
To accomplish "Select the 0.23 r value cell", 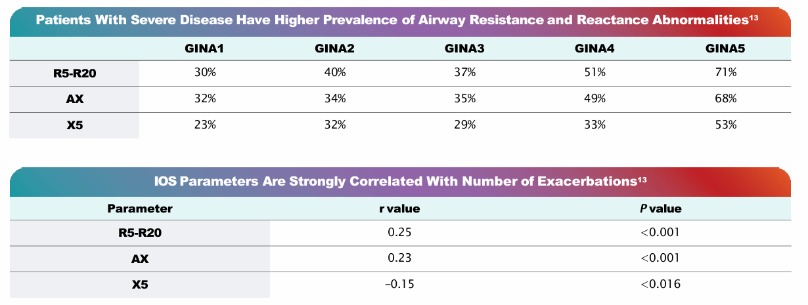I will coord(401,258).
